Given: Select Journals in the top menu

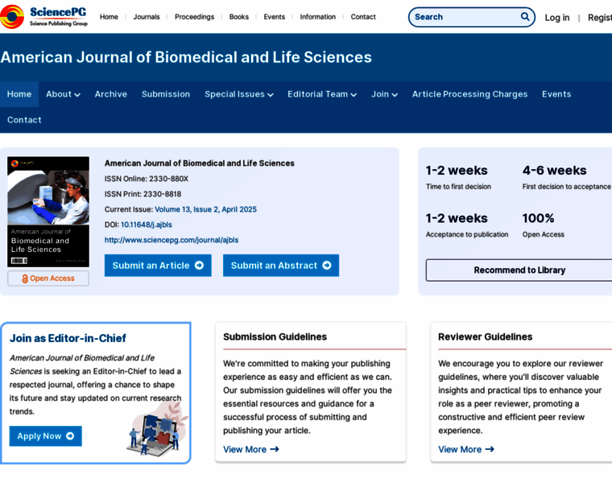Looking at the screenshot, I should pos(147,17).
